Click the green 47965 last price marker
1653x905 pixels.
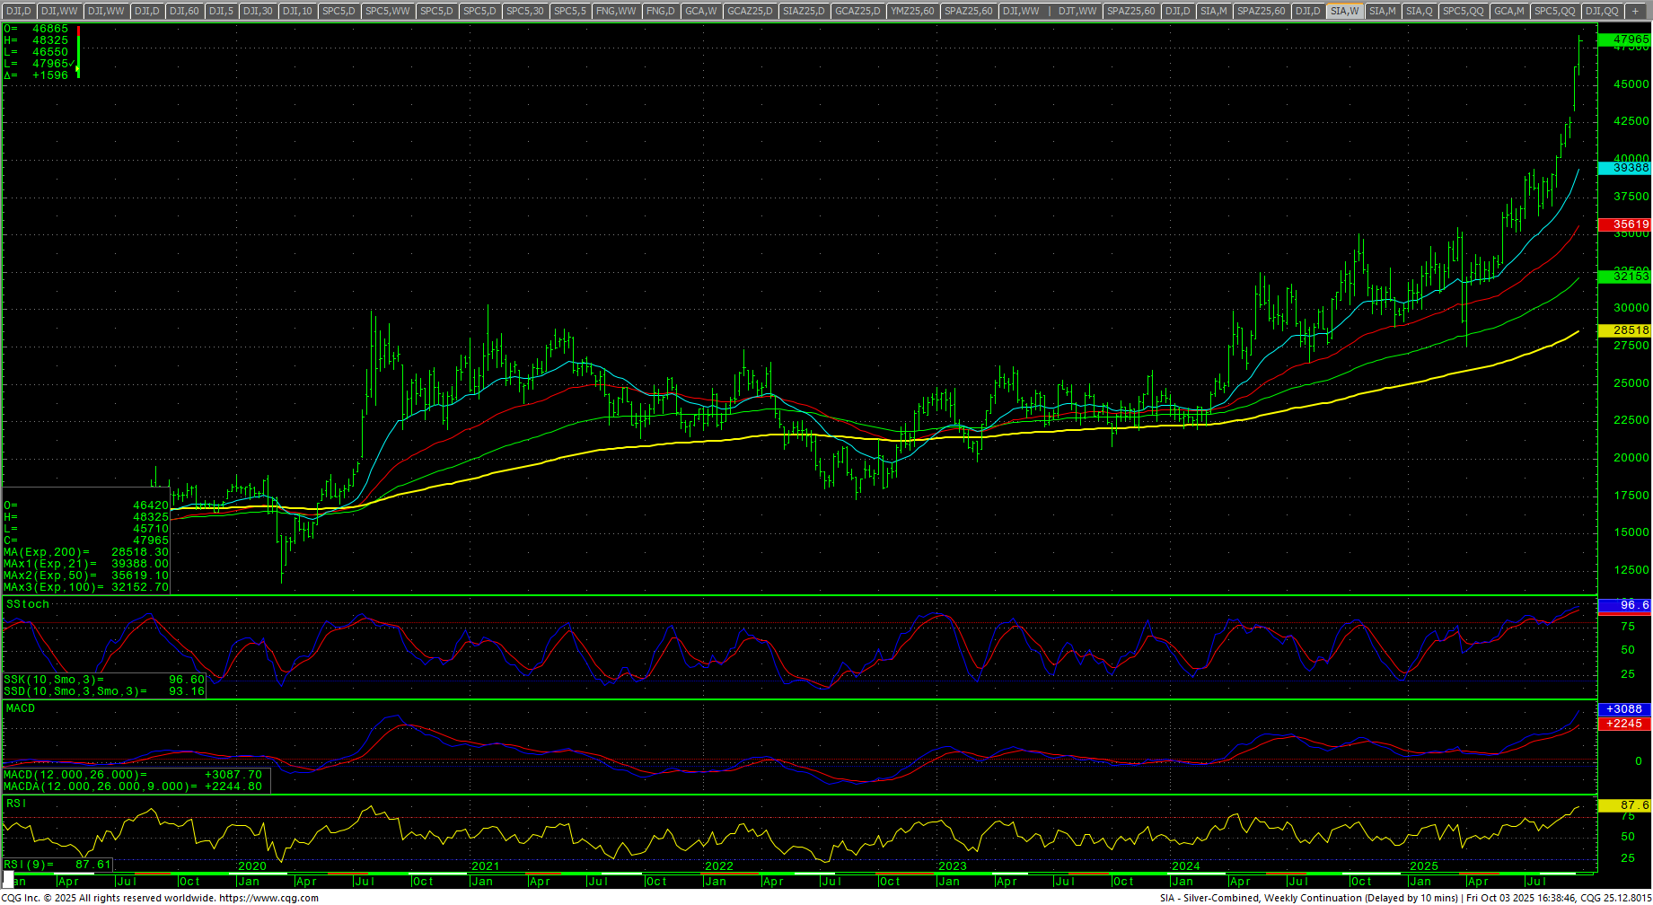(x=1624, y=40)
